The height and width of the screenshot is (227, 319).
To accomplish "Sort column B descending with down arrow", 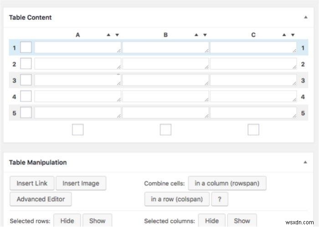I will pos(205,35).
